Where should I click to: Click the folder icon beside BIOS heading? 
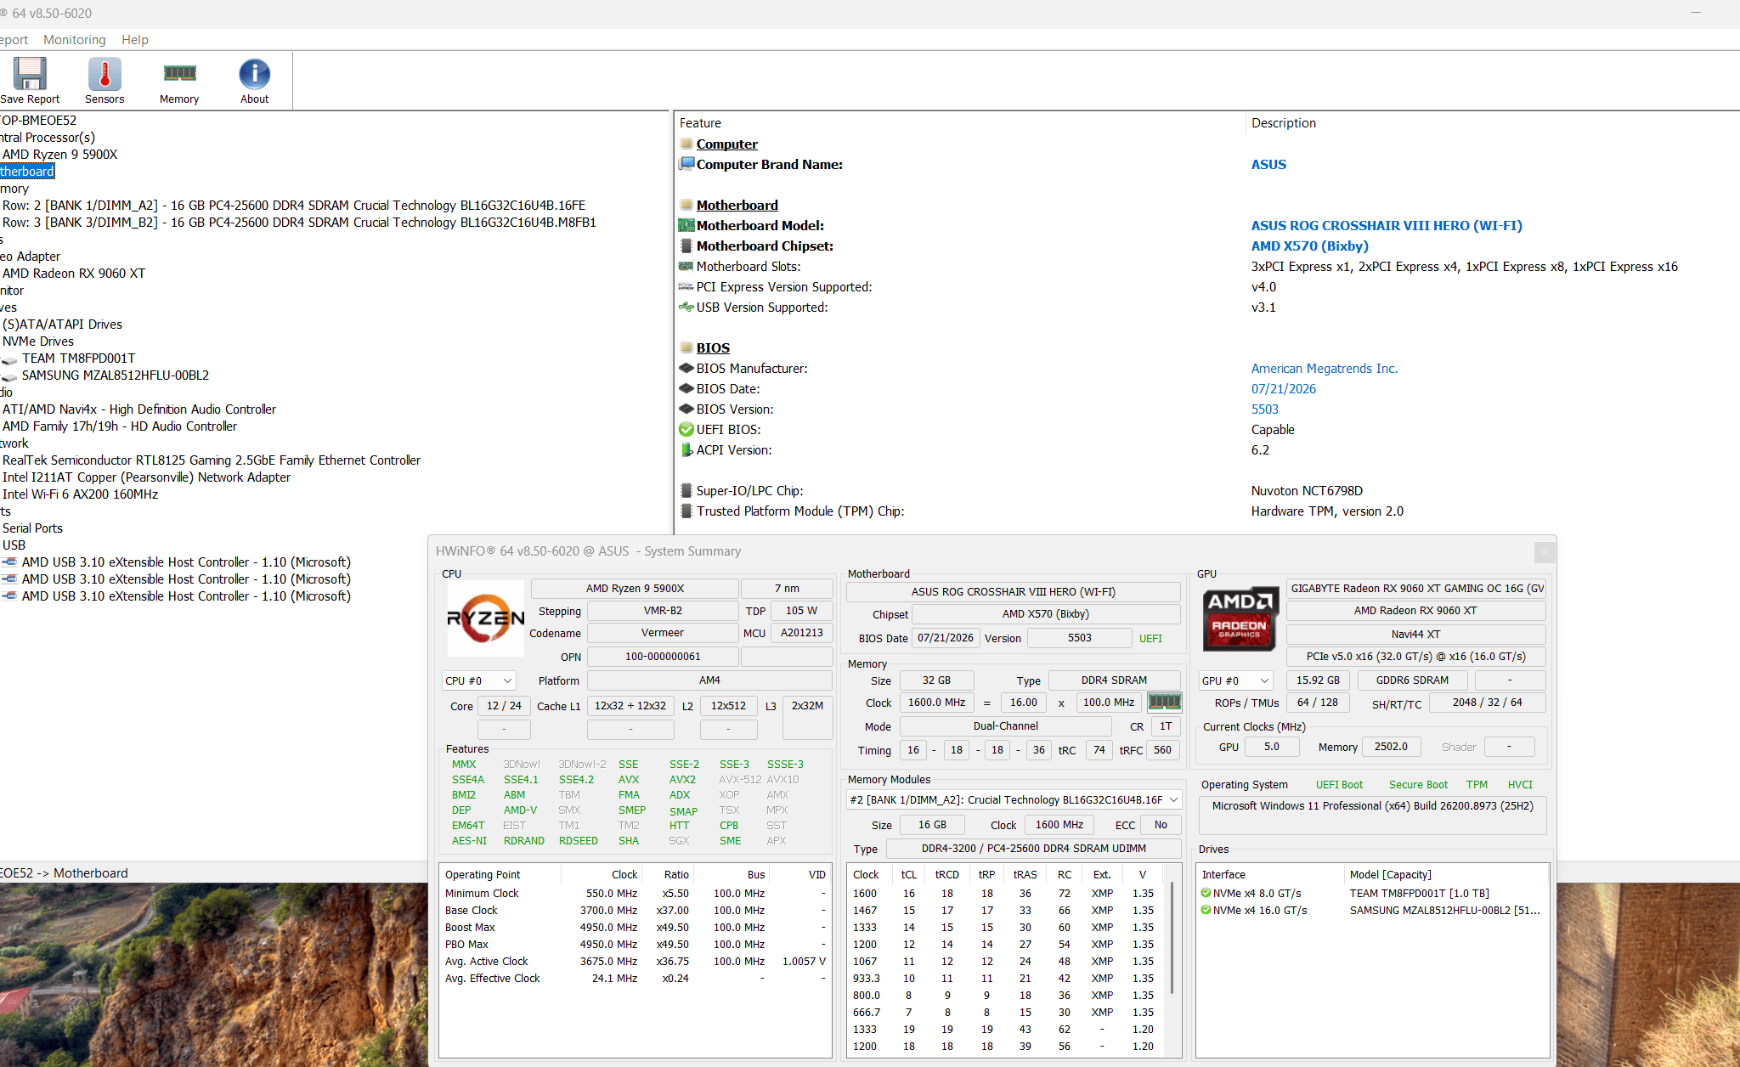(686, 347)
